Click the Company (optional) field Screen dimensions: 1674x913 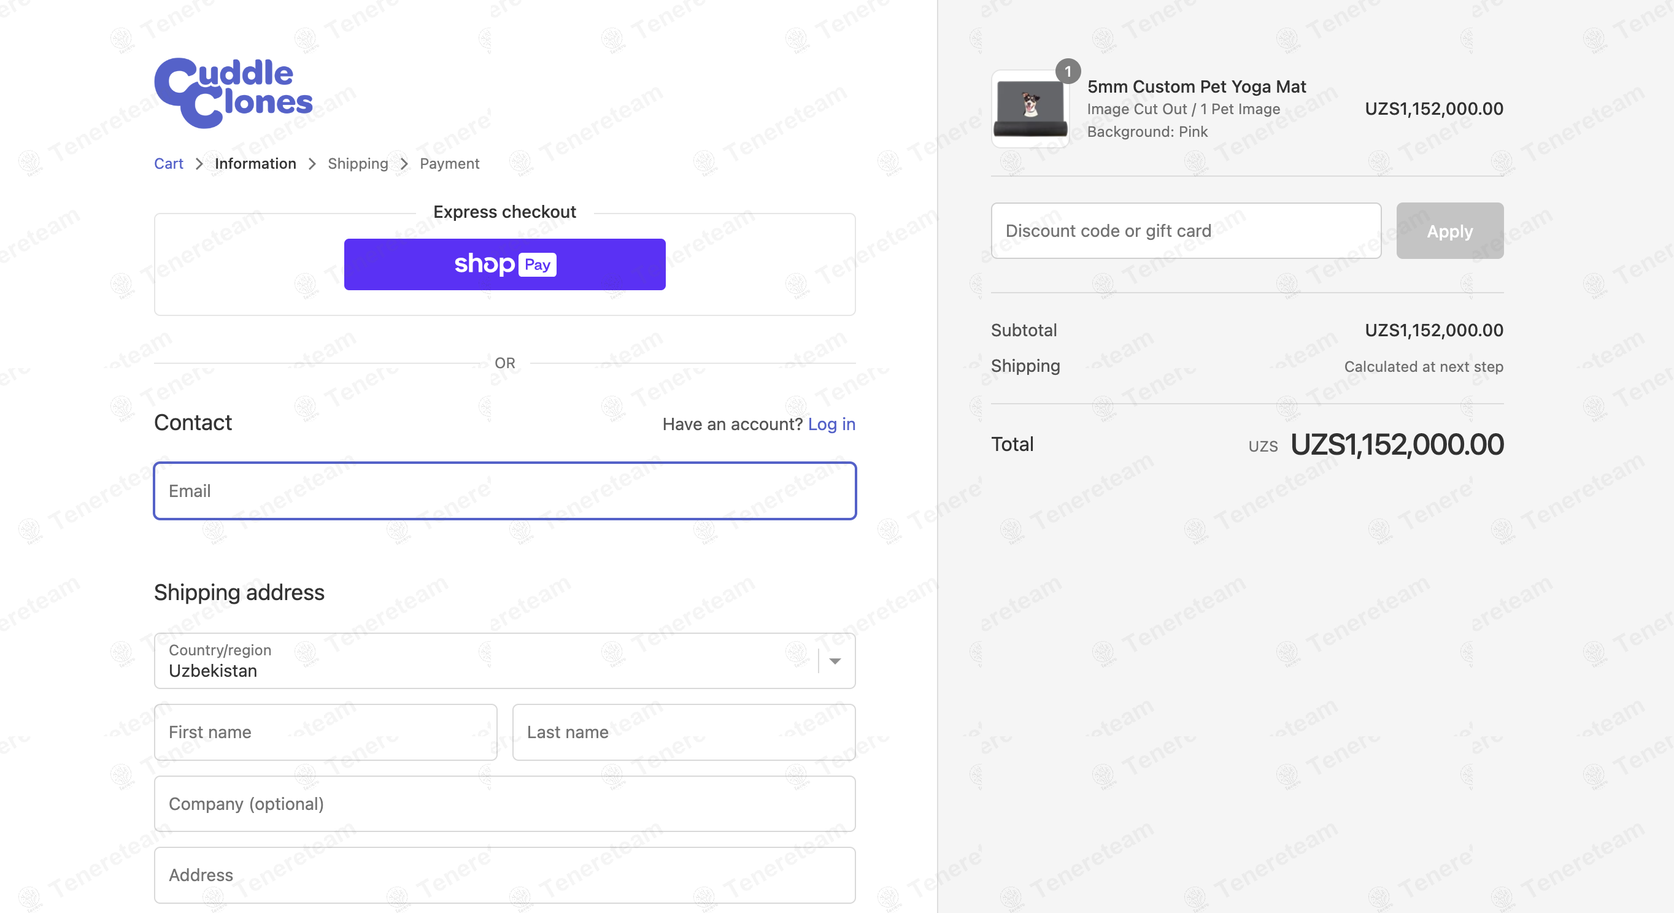(x=504, y=804)
